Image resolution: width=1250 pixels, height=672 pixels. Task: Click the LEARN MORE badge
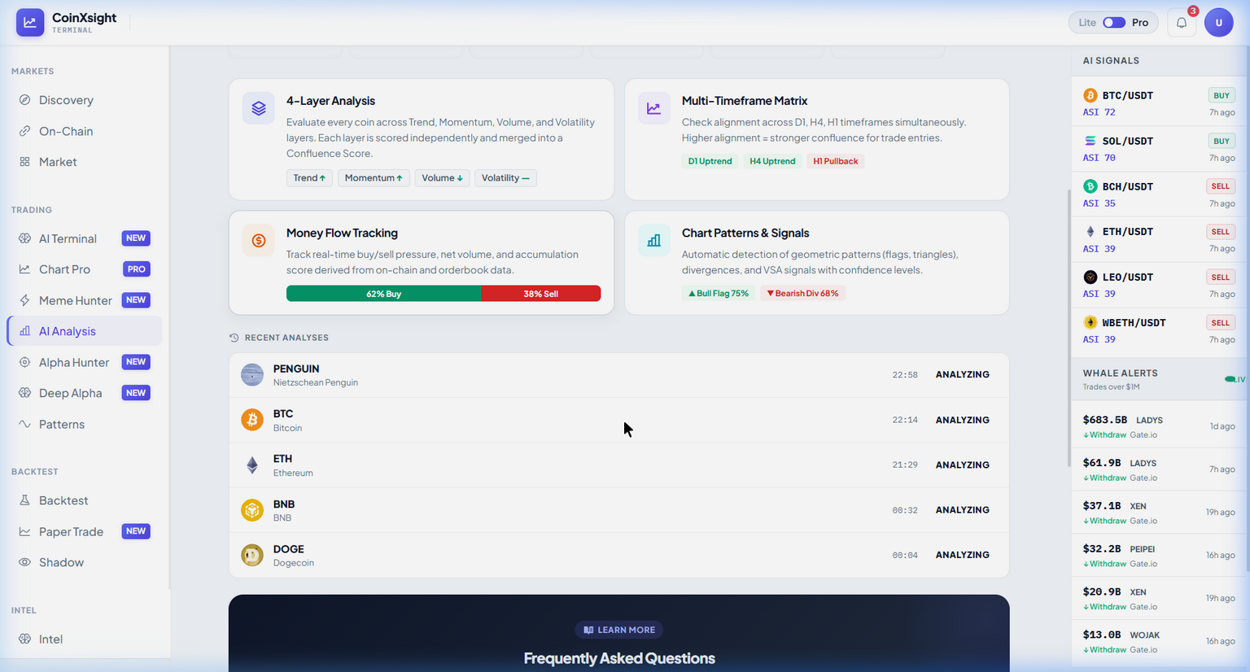[x=619, y=630]
